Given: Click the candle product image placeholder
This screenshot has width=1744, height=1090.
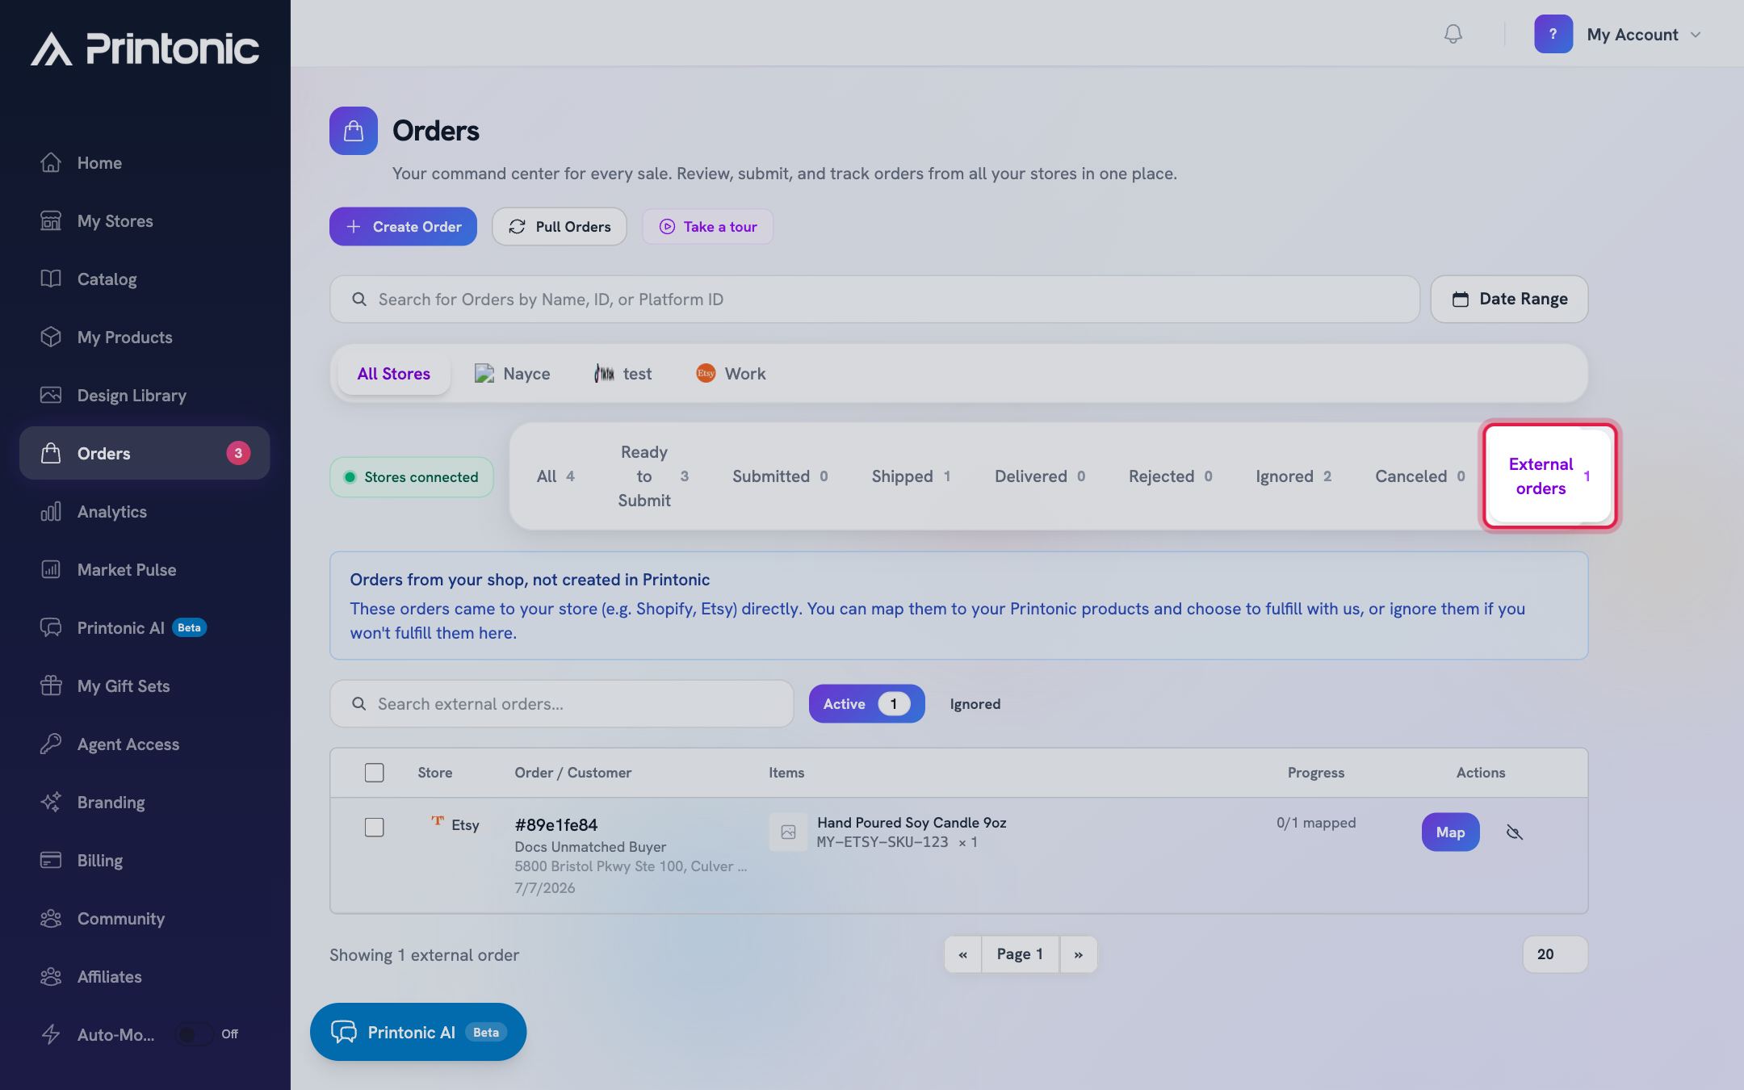Looking at the screenshot, I should click(788, 832).
